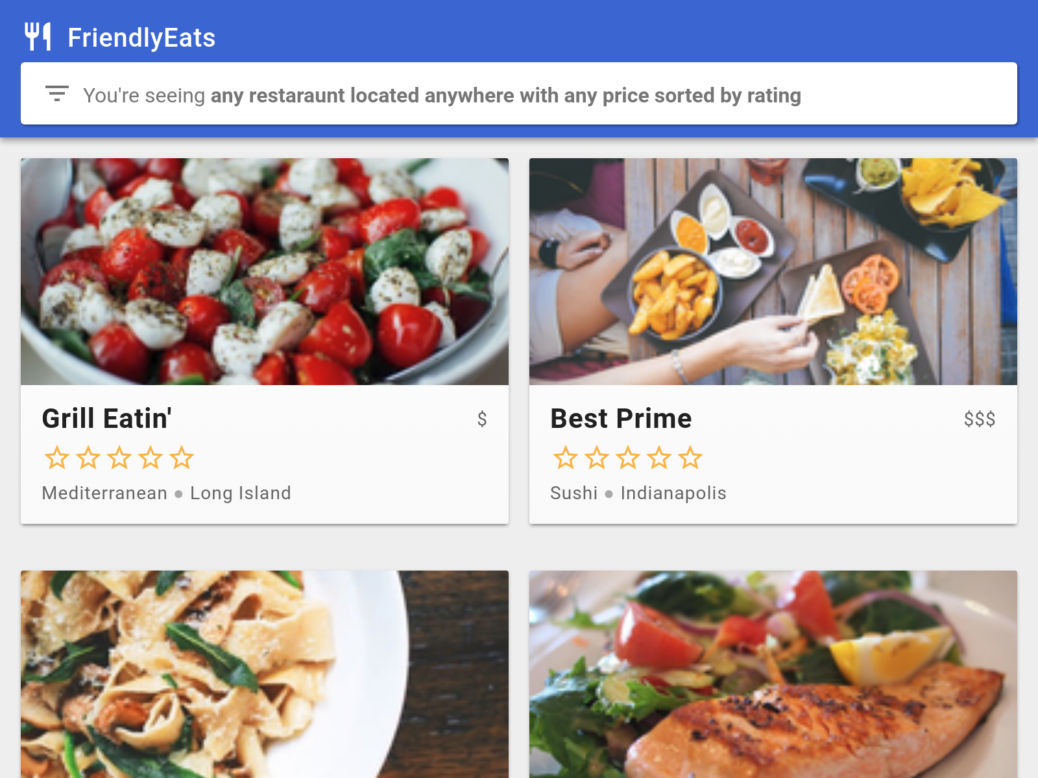Open filters via the filter list icon
Viewport: 1038px width, 778px height.
click(x=57, y=94)
